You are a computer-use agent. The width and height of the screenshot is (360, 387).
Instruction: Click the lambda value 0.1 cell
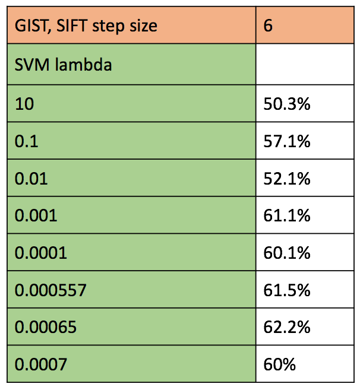coord(131,141)
